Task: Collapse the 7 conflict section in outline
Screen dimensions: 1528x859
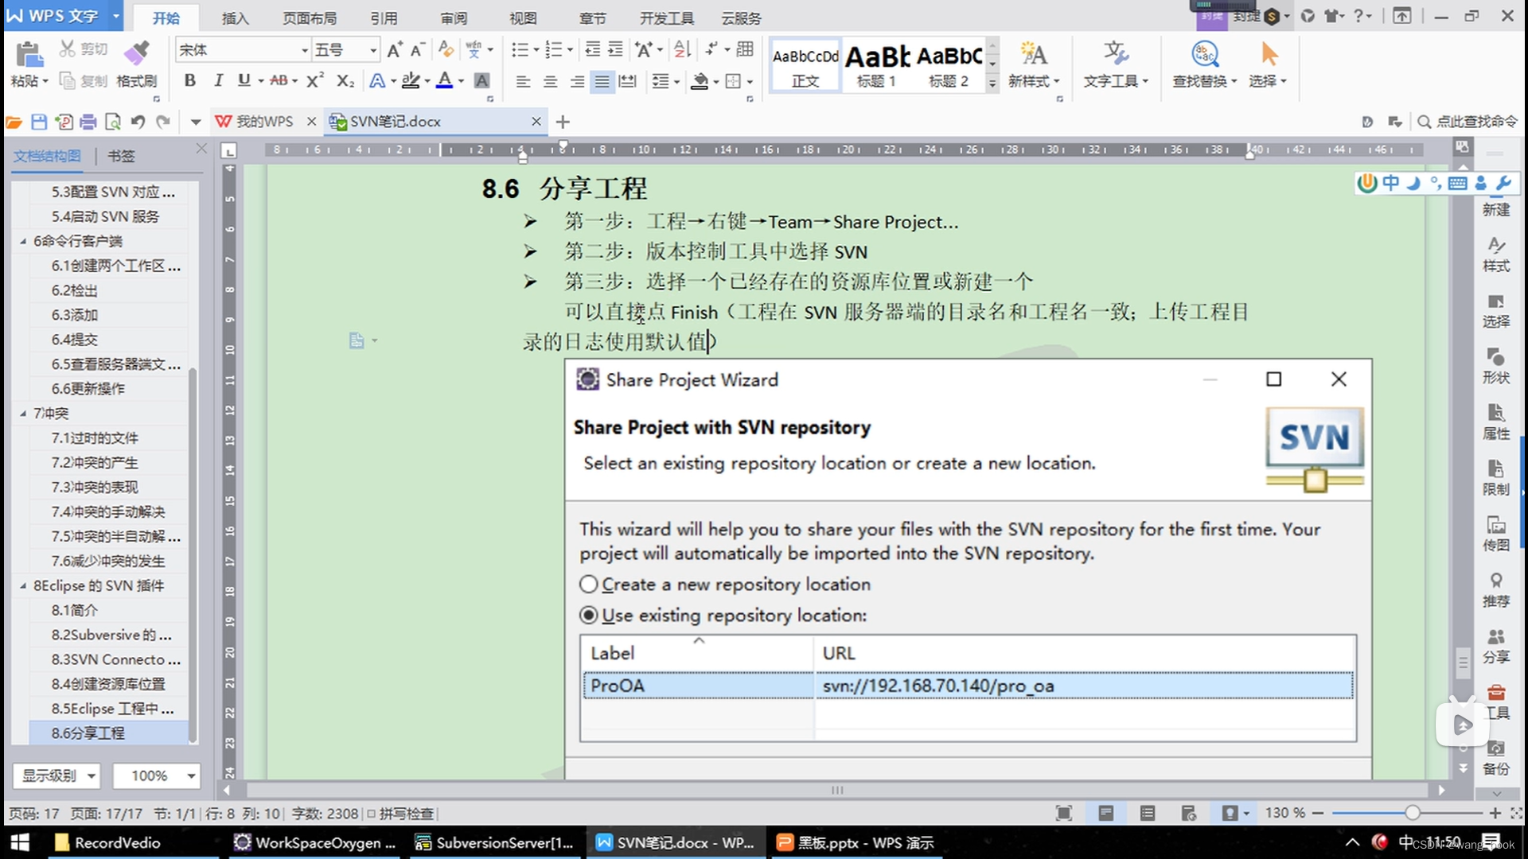Action: pos(23,414)
